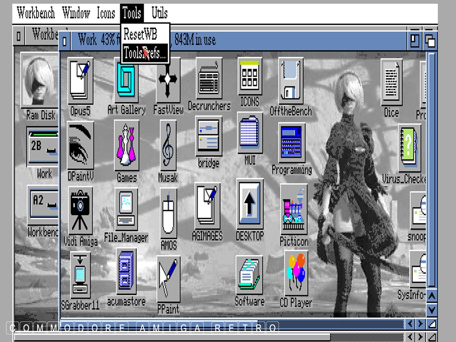Select the SysInfo icon
Viewport: 456px width, 342px height.
click(418, 269)
